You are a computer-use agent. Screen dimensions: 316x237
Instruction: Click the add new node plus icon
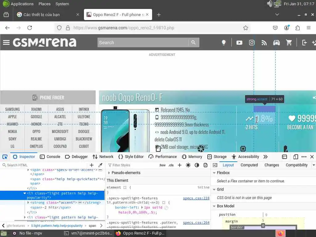pos(92,165)
